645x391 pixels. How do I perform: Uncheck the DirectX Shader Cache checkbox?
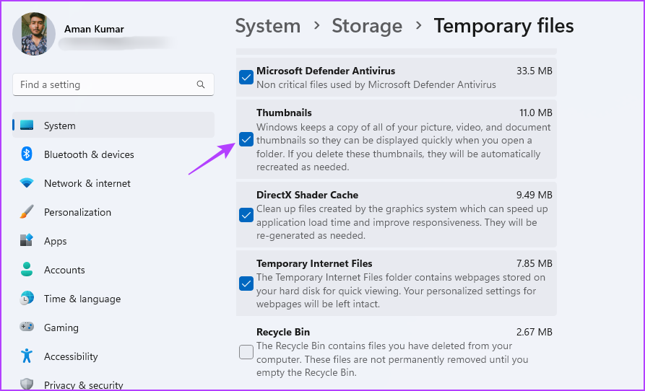click(246, 215)
